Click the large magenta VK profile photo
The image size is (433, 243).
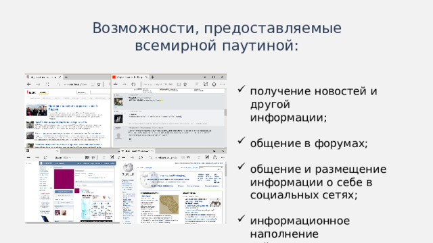pos(64,179)
